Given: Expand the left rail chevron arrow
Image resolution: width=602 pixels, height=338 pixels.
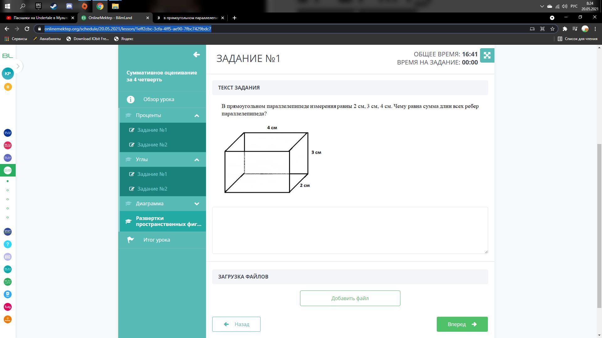Looking at the screenshot, I should point(18,66).
